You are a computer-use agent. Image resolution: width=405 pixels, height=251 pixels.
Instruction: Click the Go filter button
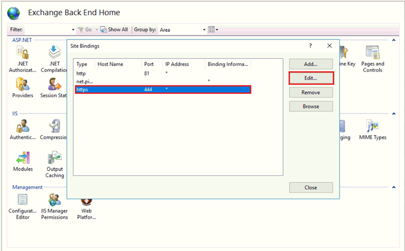coord(85,29)
